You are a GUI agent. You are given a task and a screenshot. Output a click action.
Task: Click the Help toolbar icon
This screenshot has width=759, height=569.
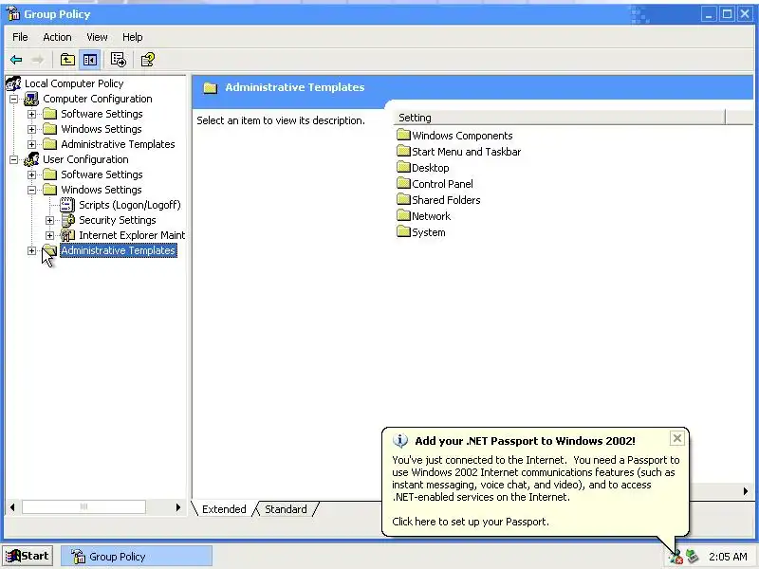148,60
